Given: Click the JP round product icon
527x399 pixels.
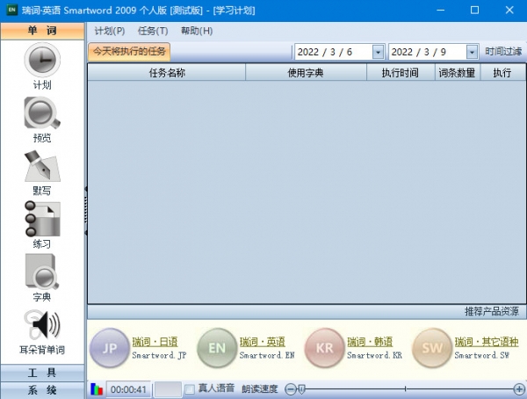Looking at the screenshot, I should point(110,348).
